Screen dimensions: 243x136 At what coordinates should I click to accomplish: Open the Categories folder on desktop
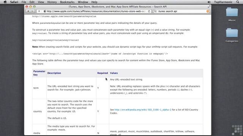tap(232, 35)
